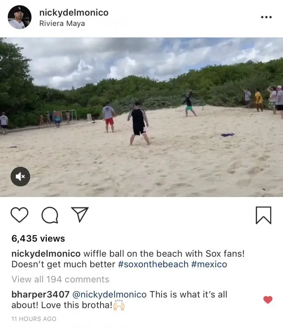Unmute the video sound
Image resolution: width=283 pixels, height=329 pixels.
pos(21,176)
